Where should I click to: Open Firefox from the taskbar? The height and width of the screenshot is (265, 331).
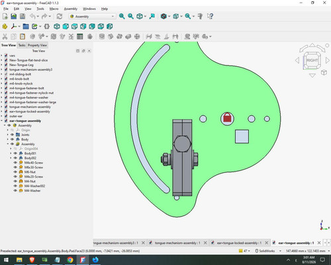pyautogui.click(x=95, y=260)
